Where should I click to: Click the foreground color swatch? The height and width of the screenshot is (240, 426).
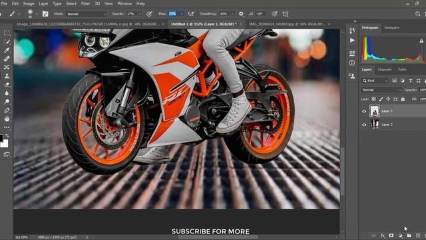pyautogui.click(x=1, y=138)
